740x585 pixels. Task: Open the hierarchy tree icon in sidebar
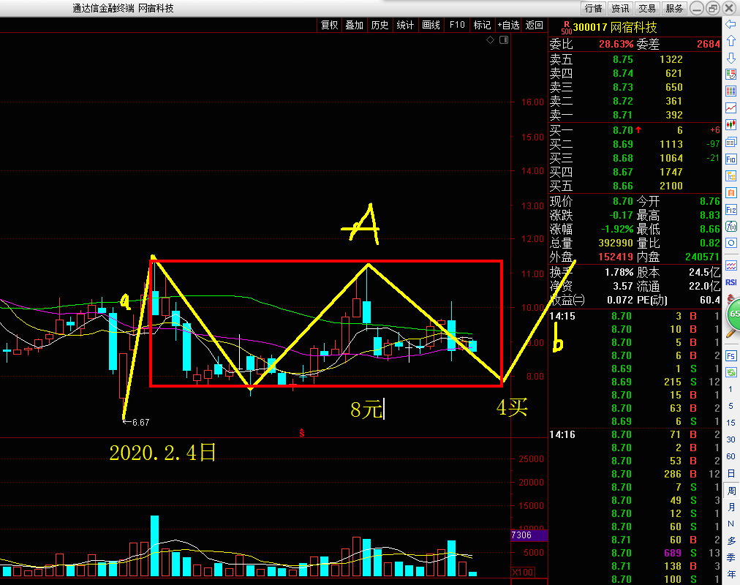tap(730, 176)
